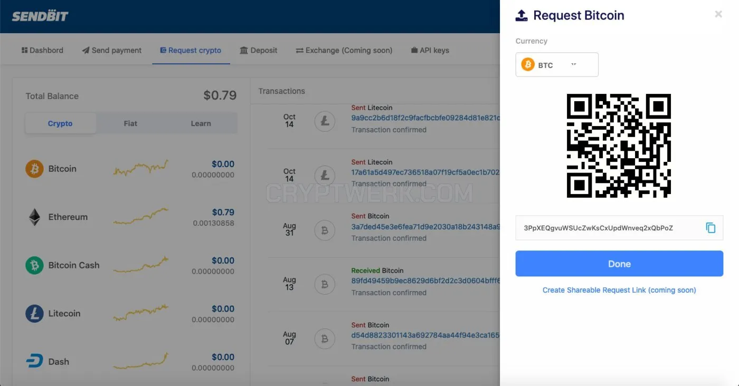Open transaction hash 17a61a5d497ec
739x386 pixels.
tap(425, 172)
